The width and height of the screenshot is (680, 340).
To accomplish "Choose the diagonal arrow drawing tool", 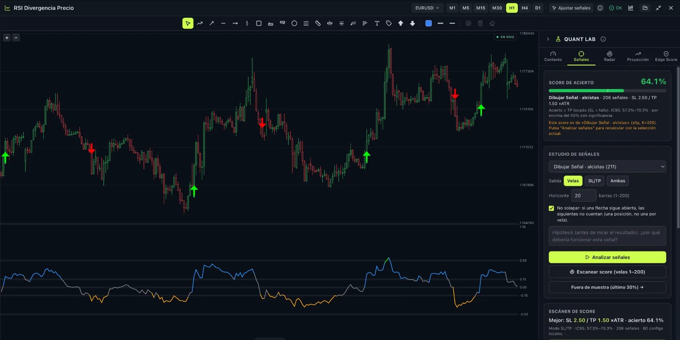I will point(212,23).
